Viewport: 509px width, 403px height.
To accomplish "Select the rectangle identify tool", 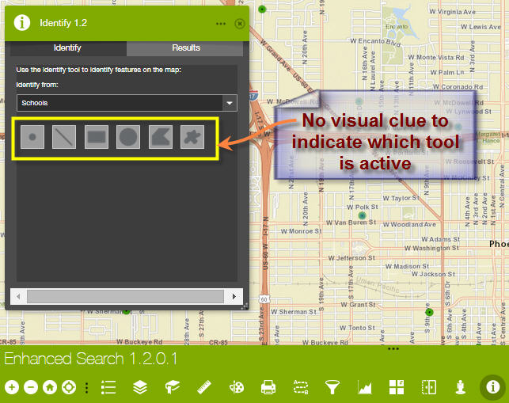I will tap(97, 137).
